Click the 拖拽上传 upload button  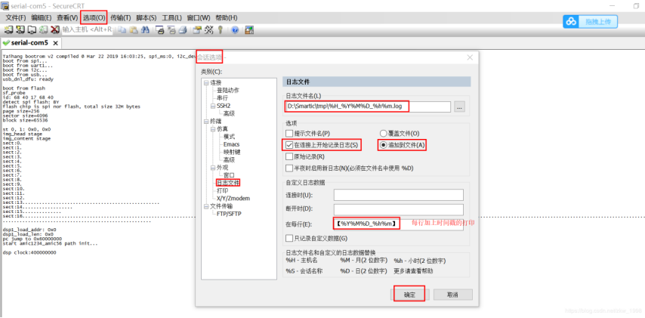591,22
